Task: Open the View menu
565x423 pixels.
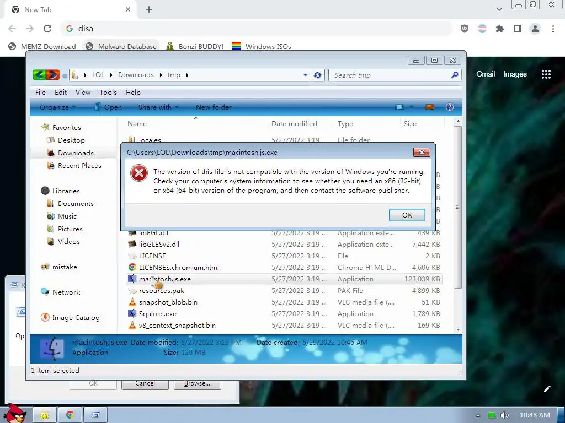Action: [x=83, y=93]
